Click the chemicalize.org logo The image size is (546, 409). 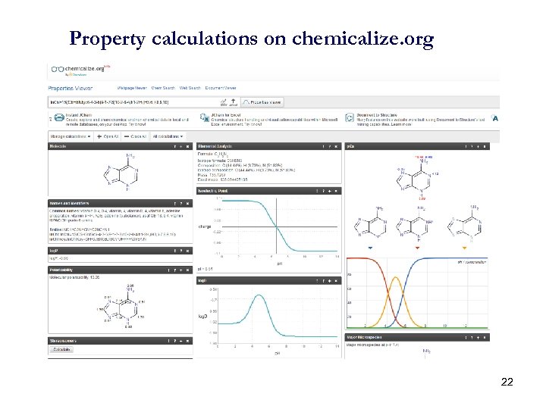point(80,70)
